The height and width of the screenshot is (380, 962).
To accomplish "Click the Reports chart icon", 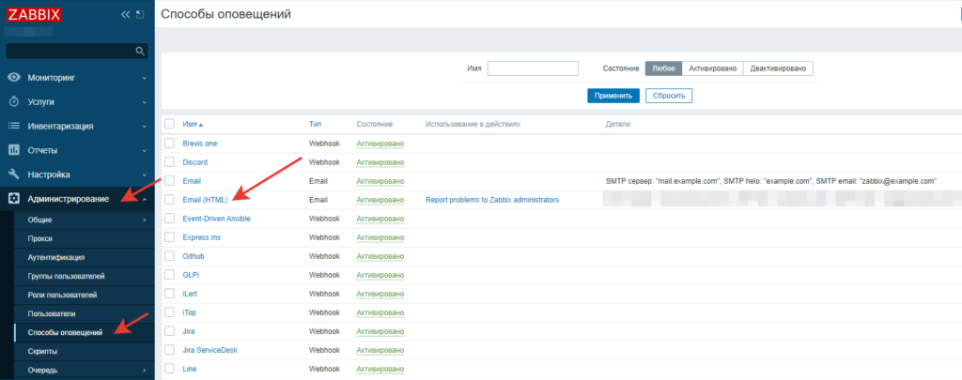I will pyautogui.click(x=13, y=150).
